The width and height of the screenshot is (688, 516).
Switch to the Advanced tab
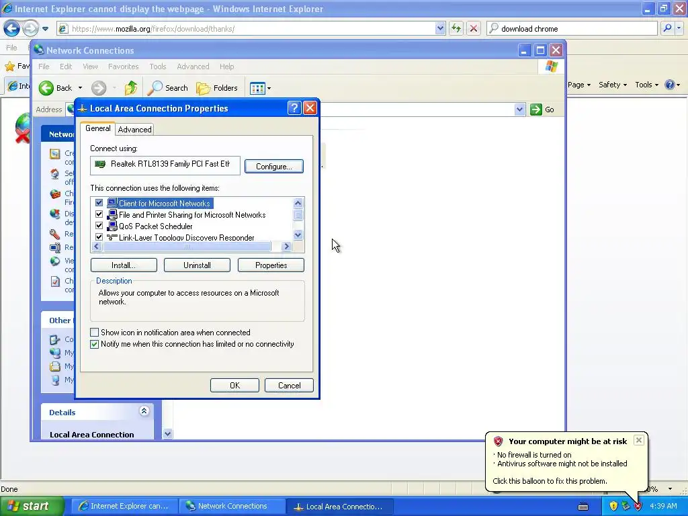click(134, 130)
